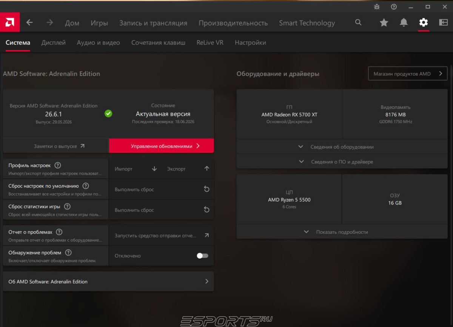This screenshot has width=453, height=327.
Task: Click the Импорт down arrow icon
Action: 154,169
